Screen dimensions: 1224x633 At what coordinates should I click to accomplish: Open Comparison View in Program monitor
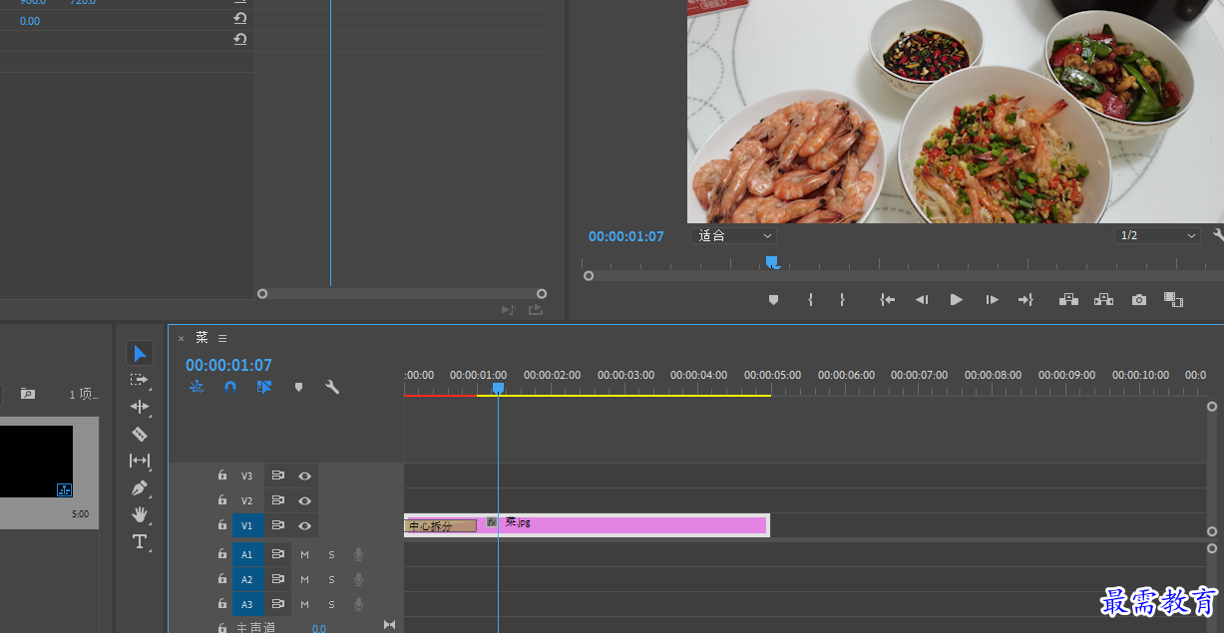[1173, 299]
